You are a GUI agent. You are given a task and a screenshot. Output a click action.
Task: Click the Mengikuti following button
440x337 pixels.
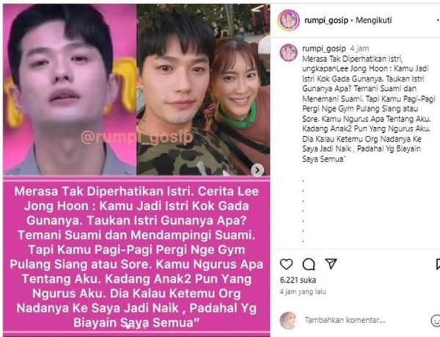point(374,21)
